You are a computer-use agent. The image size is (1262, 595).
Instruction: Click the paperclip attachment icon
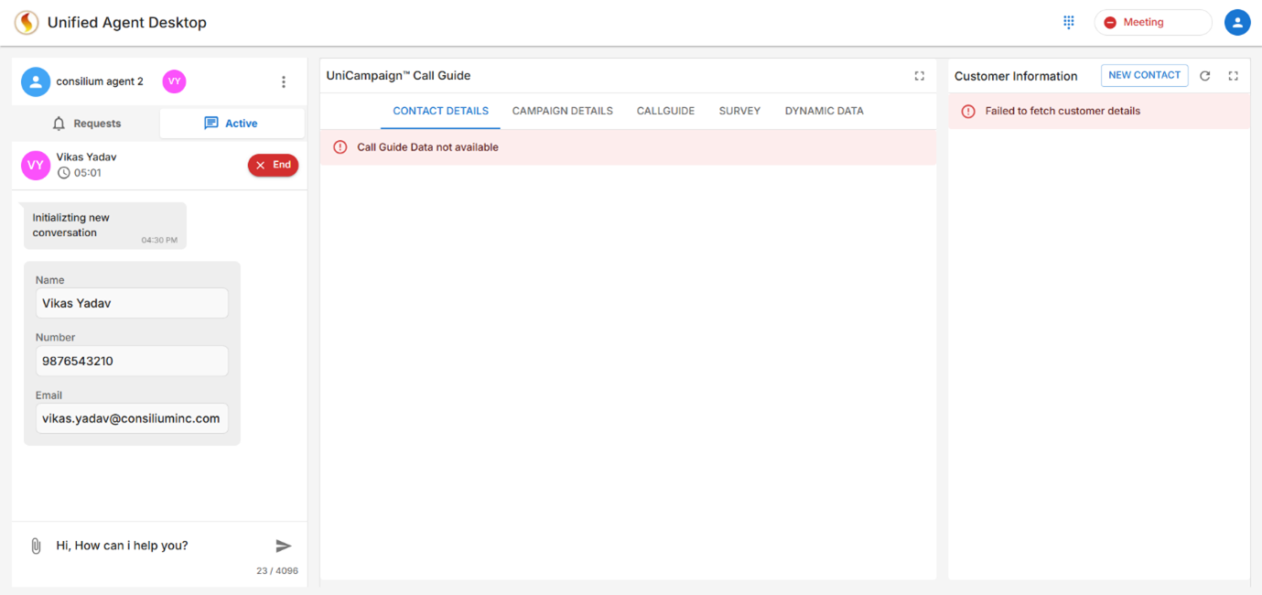36,546
